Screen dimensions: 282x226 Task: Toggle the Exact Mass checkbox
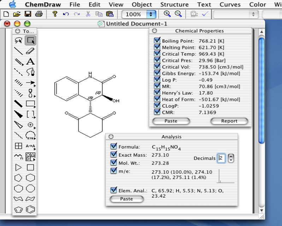tap(113, 154)
